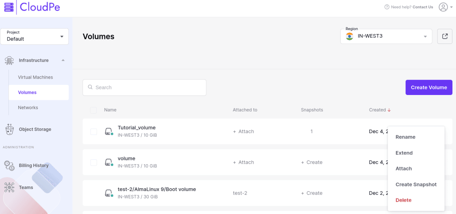Screen dimensions: 456x214
Task: Click the Dec 2 created date
Action: coord(379,193)
